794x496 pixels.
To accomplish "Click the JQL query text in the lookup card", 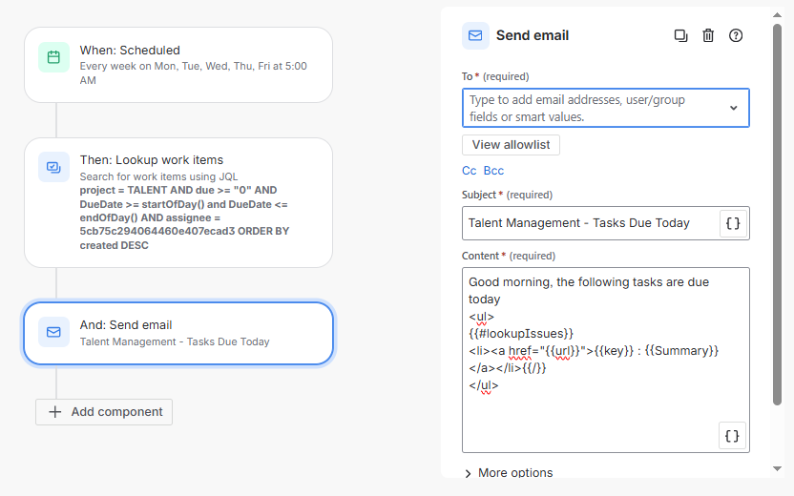I will pos(184,217).
